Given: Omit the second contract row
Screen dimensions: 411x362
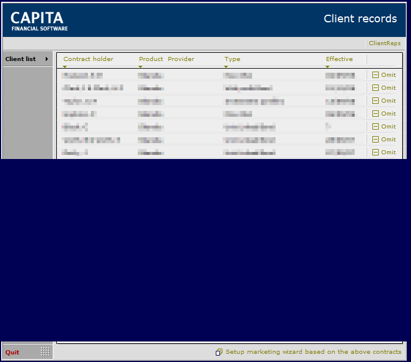Looking at the screenshot, I should click(x=384, y=88).
